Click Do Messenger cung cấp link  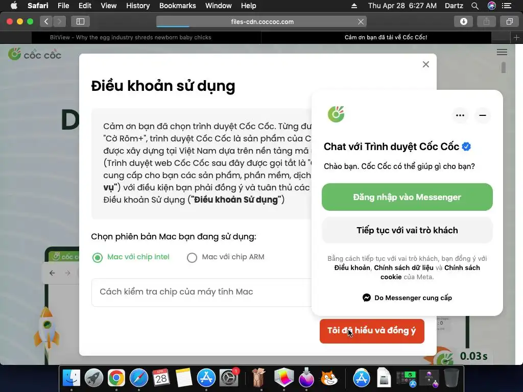coord(407,298)
